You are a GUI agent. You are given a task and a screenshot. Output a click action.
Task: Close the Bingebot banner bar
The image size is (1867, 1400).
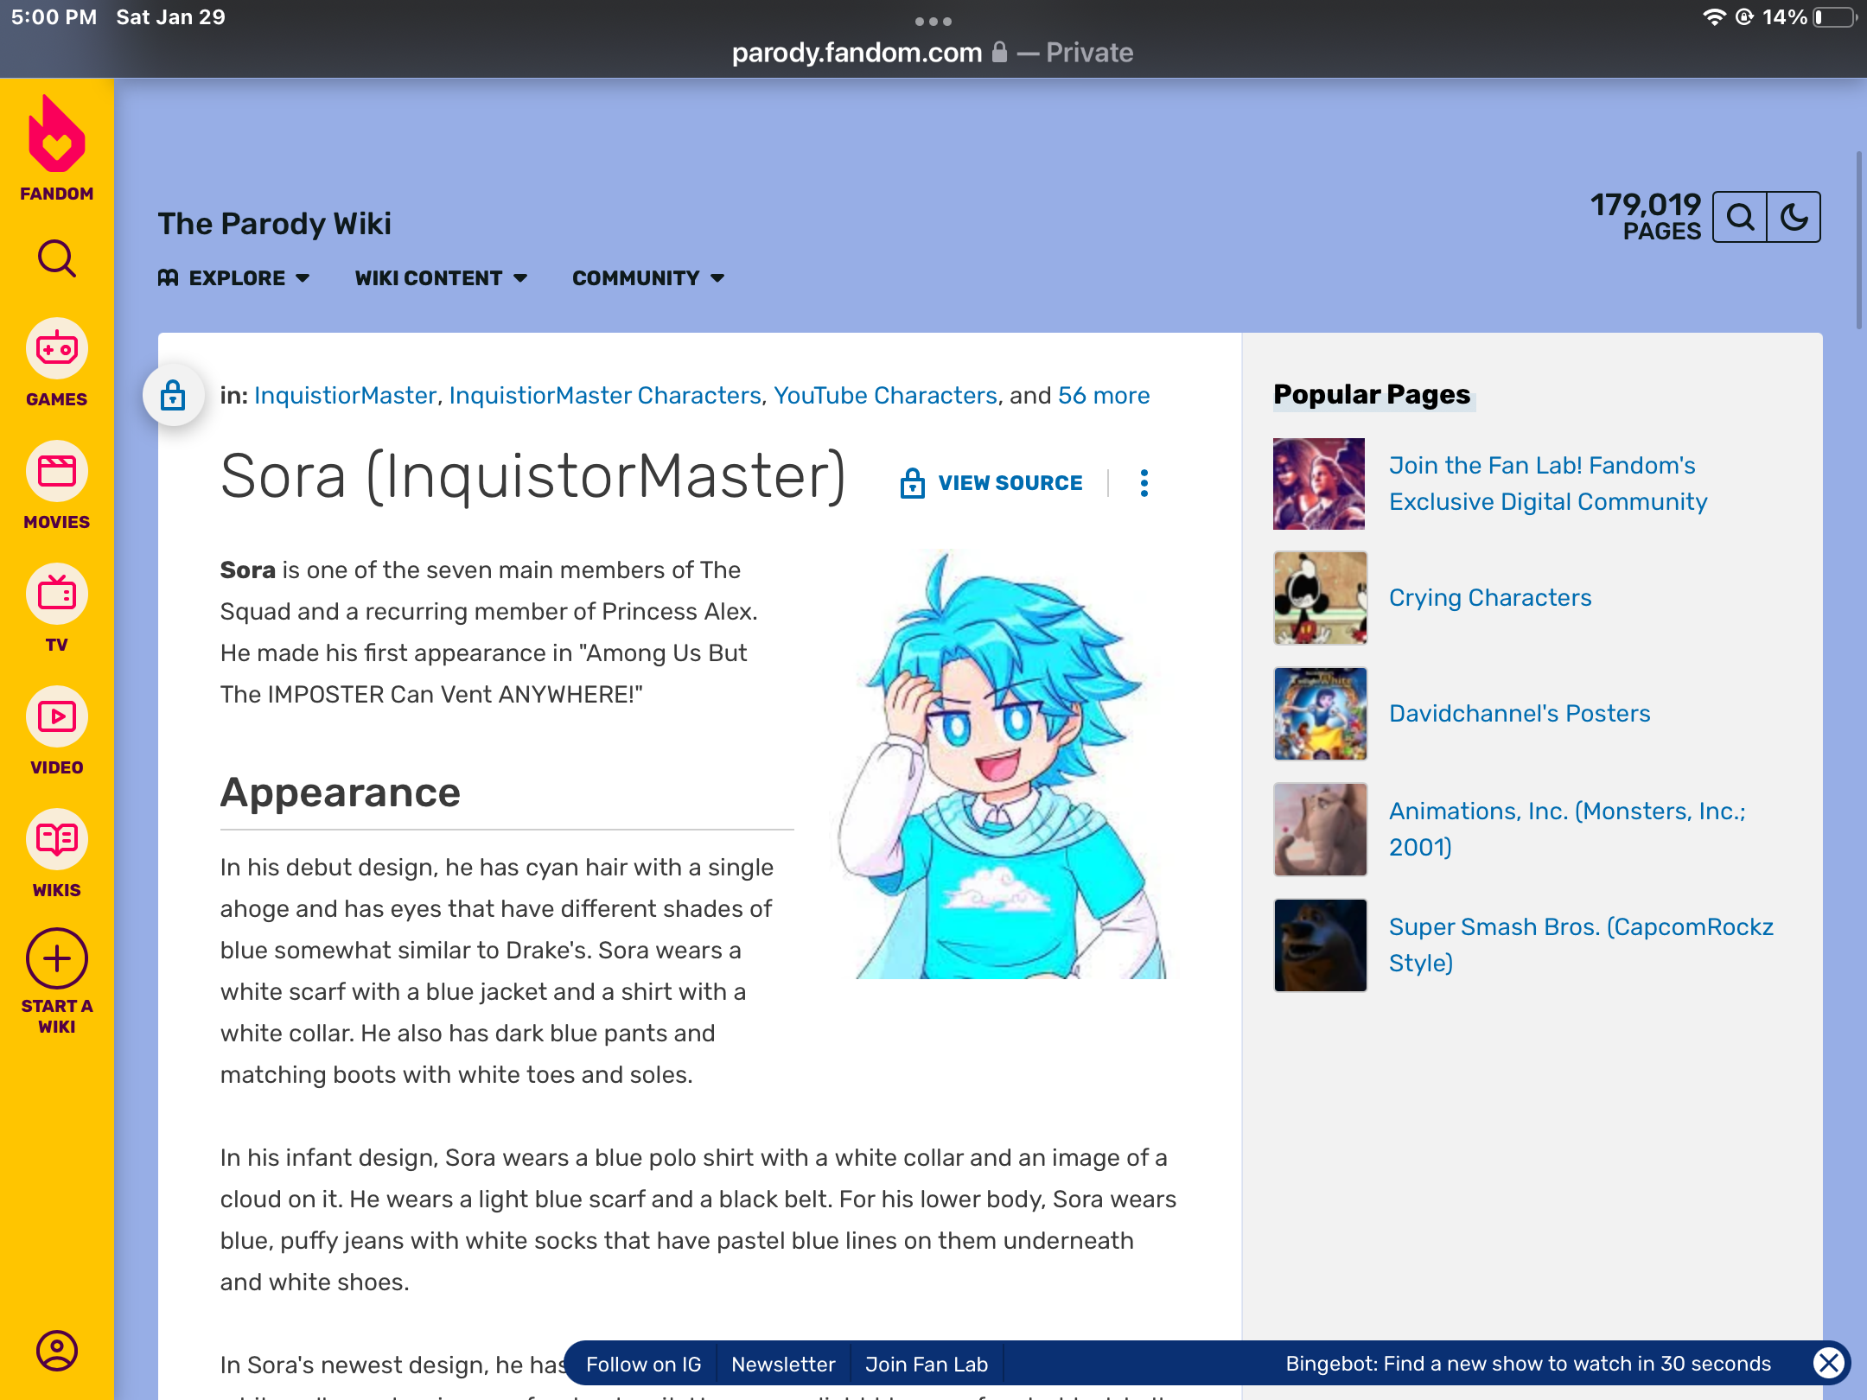1827,1363
